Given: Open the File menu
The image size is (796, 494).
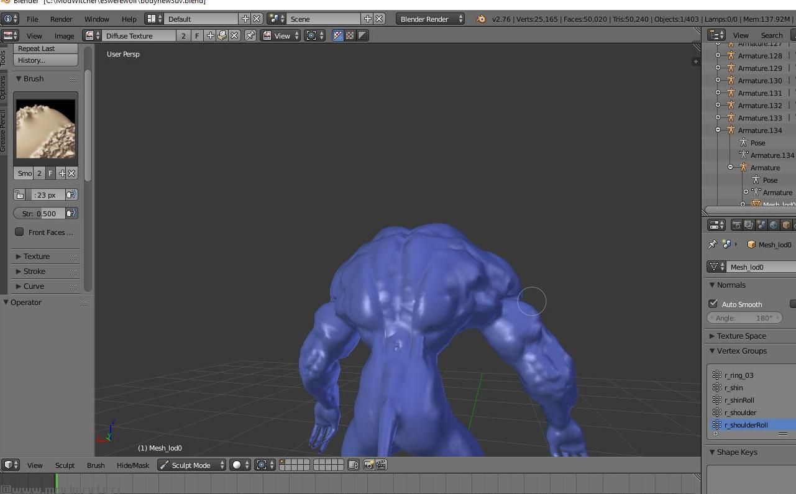Looking at the screenshot, I should [32, 19].
